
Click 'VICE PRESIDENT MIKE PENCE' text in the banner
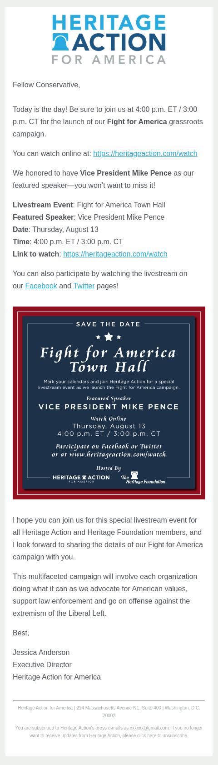pos(109,407)
